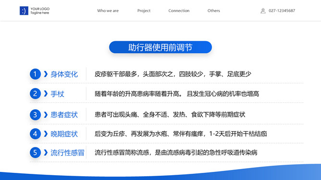Select the number 5 circle badge
The width and height of the screenshot is (321, 180).
coord(35,153)
